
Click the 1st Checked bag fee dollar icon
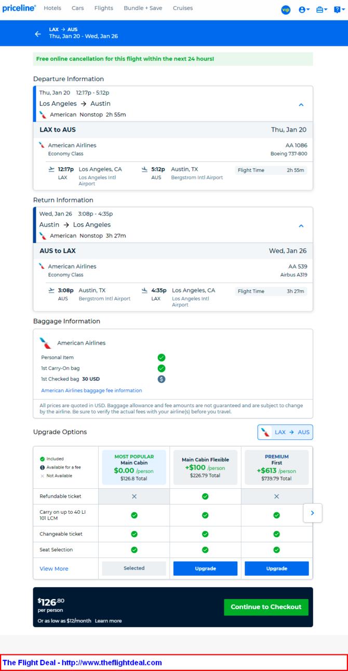pyautogui.click(x=162, y=379)
